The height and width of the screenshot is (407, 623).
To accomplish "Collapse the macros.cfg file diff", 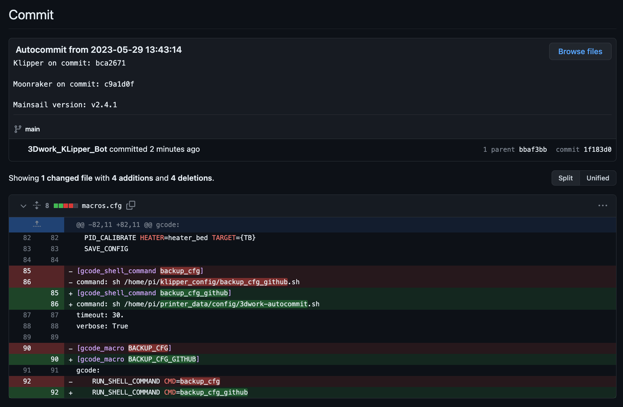I will [x=23, y=206].
